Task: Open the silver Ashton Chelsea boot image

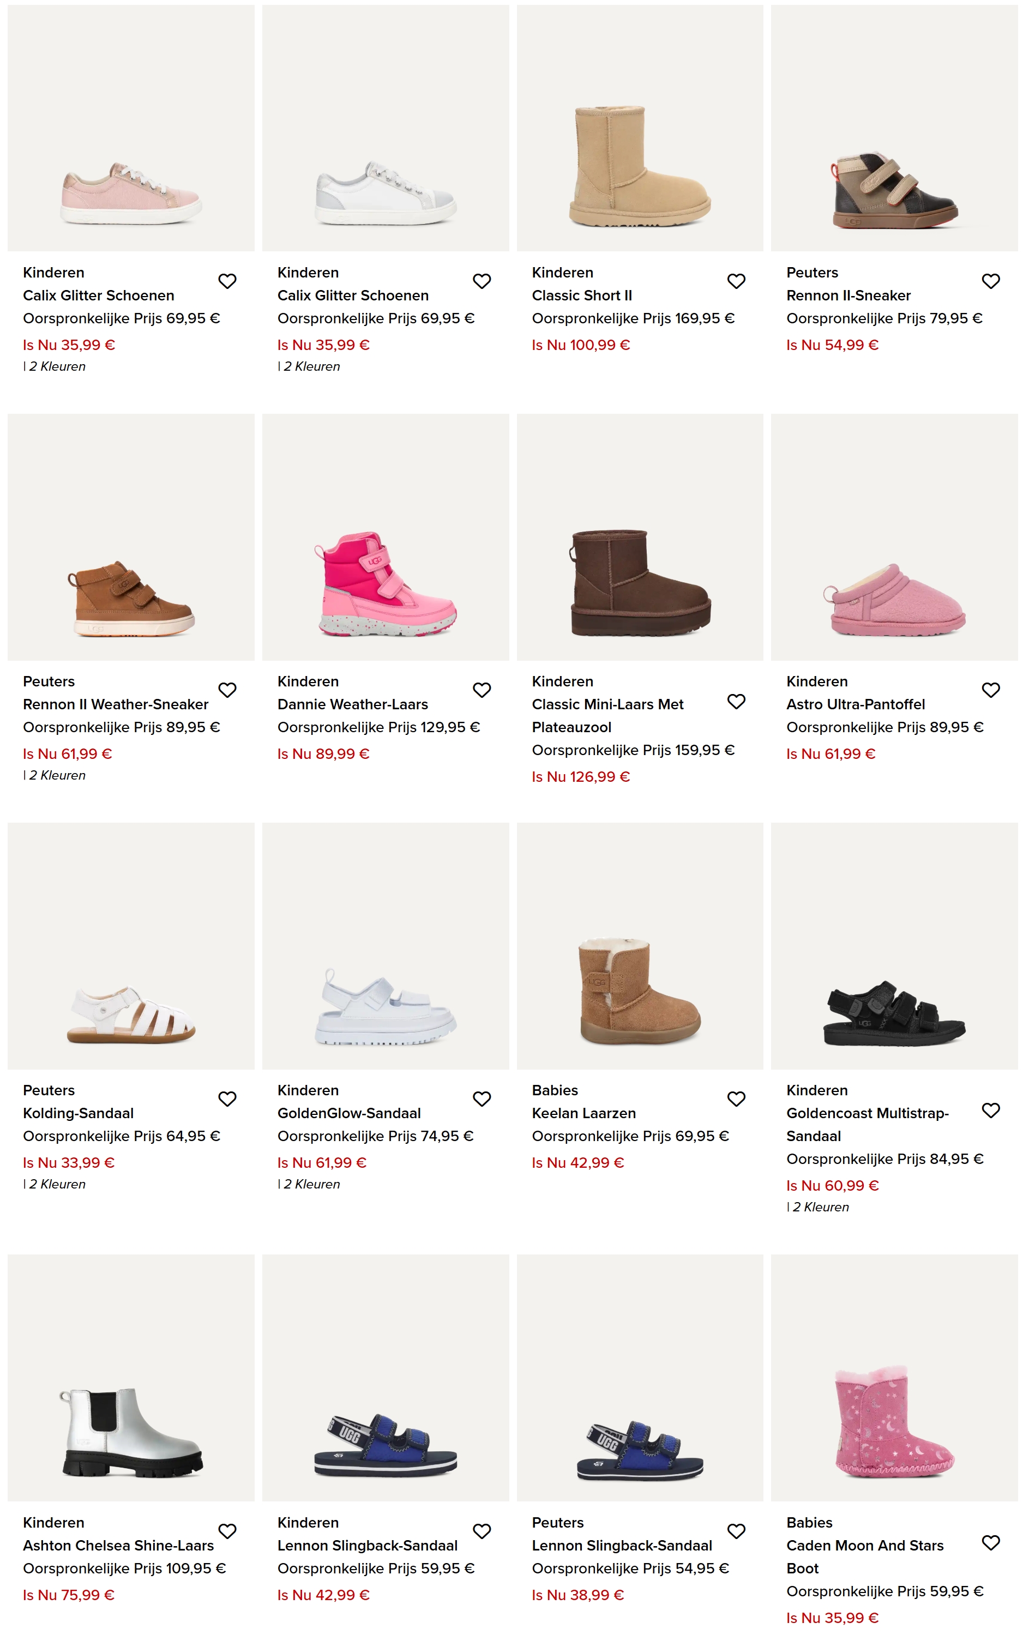Action: (130, 1433)
